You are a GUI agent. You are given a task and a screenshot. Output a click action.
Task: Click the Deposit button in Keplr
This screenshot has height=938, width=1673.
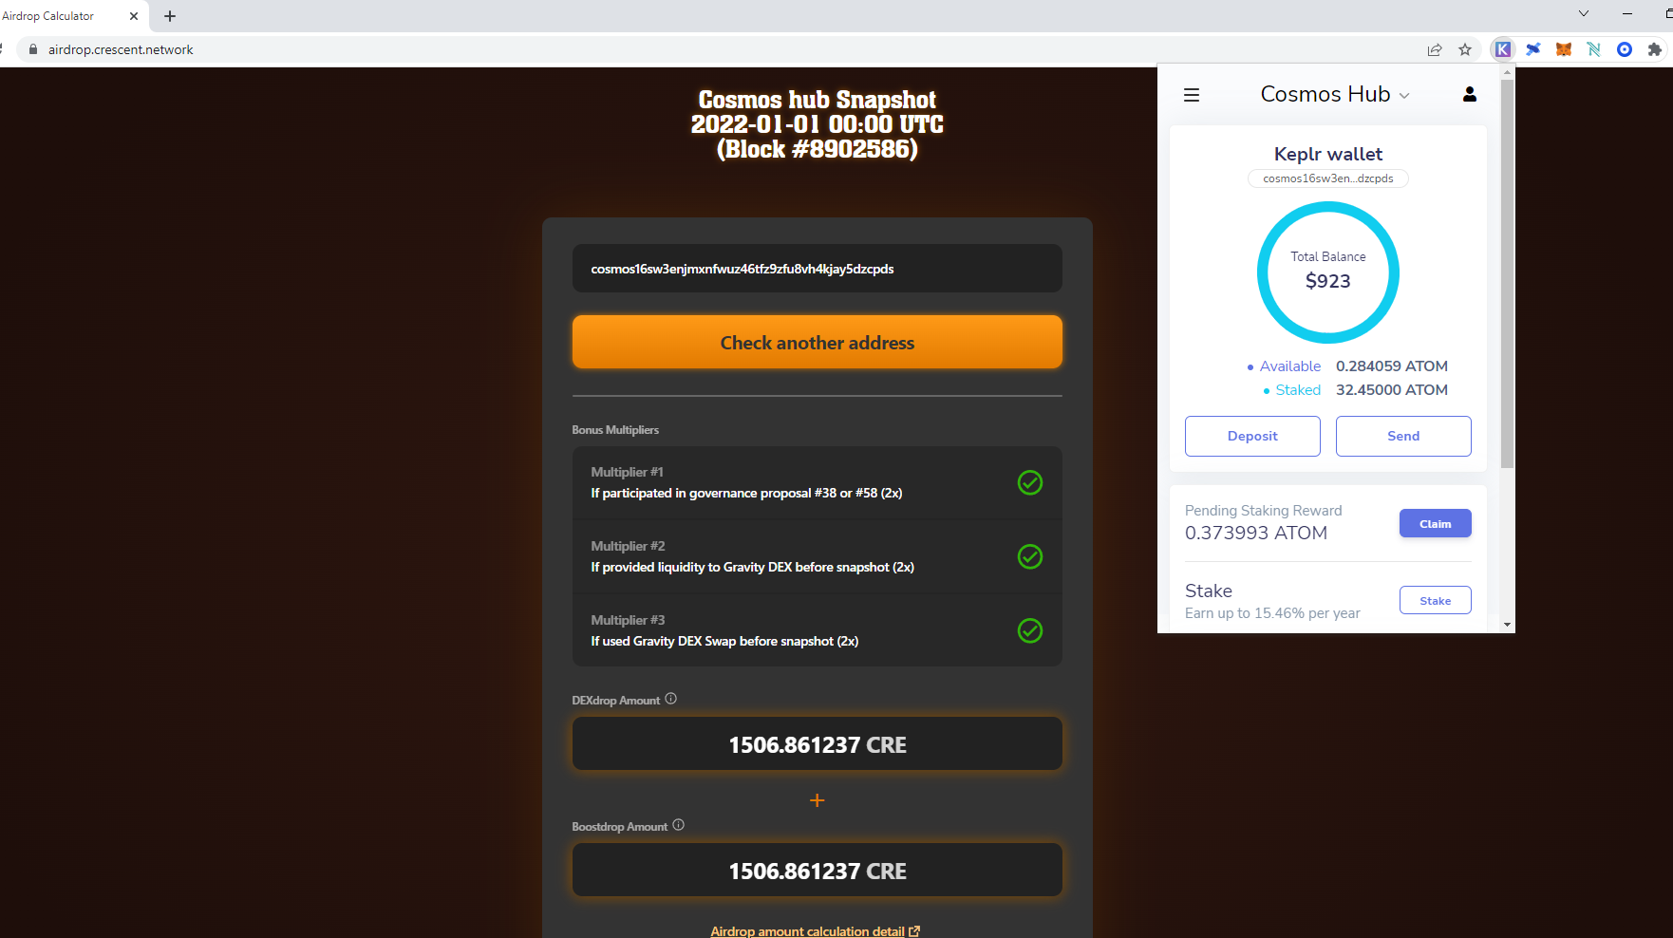[1252, 436]
